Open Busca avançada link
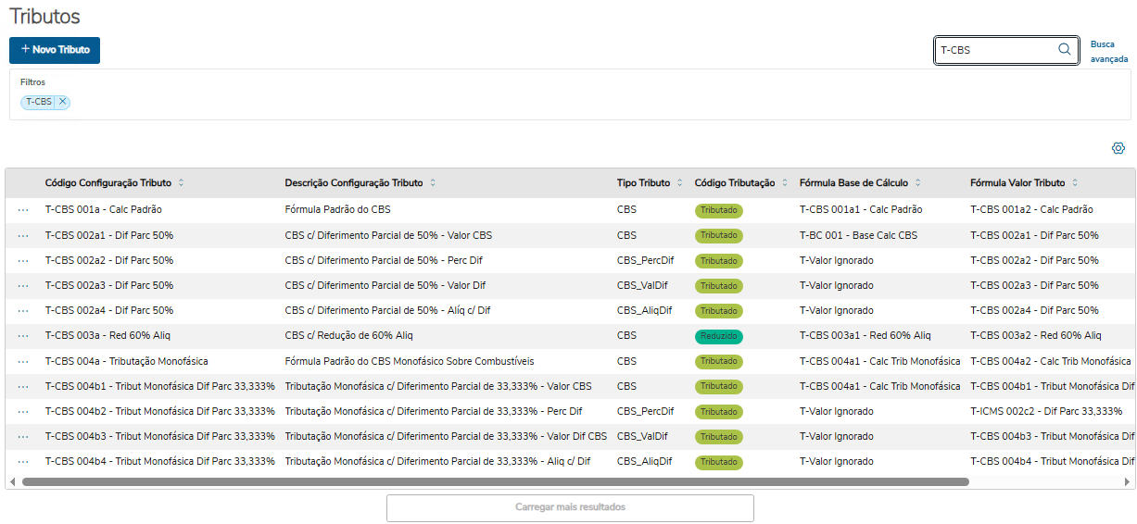Viewport: 1137px width, 524px height. (1109, 51)
